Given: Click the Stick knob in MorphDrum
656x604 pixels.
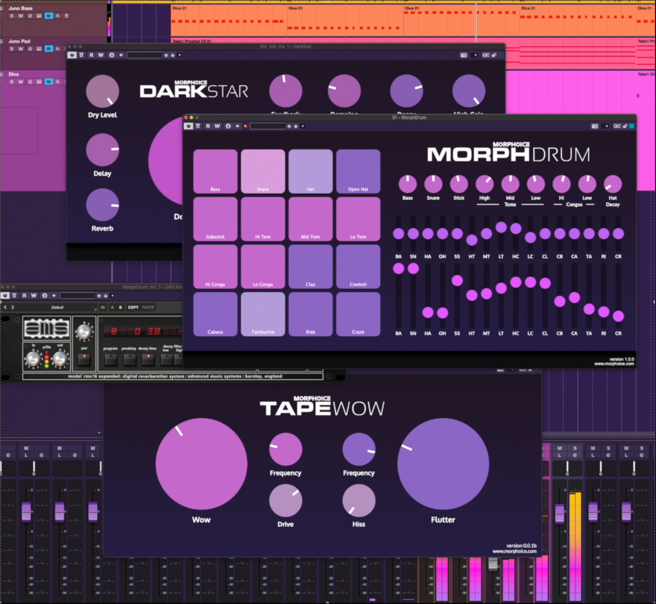Looking at the screenshot, I should point(459,184).
